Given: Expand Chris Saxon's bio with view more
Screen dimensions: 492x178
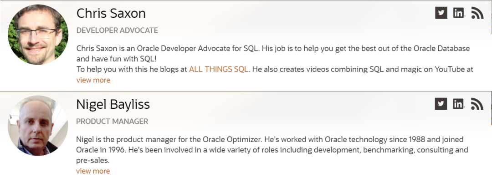Looking at the screenshot, I should [x=93, y=80].
